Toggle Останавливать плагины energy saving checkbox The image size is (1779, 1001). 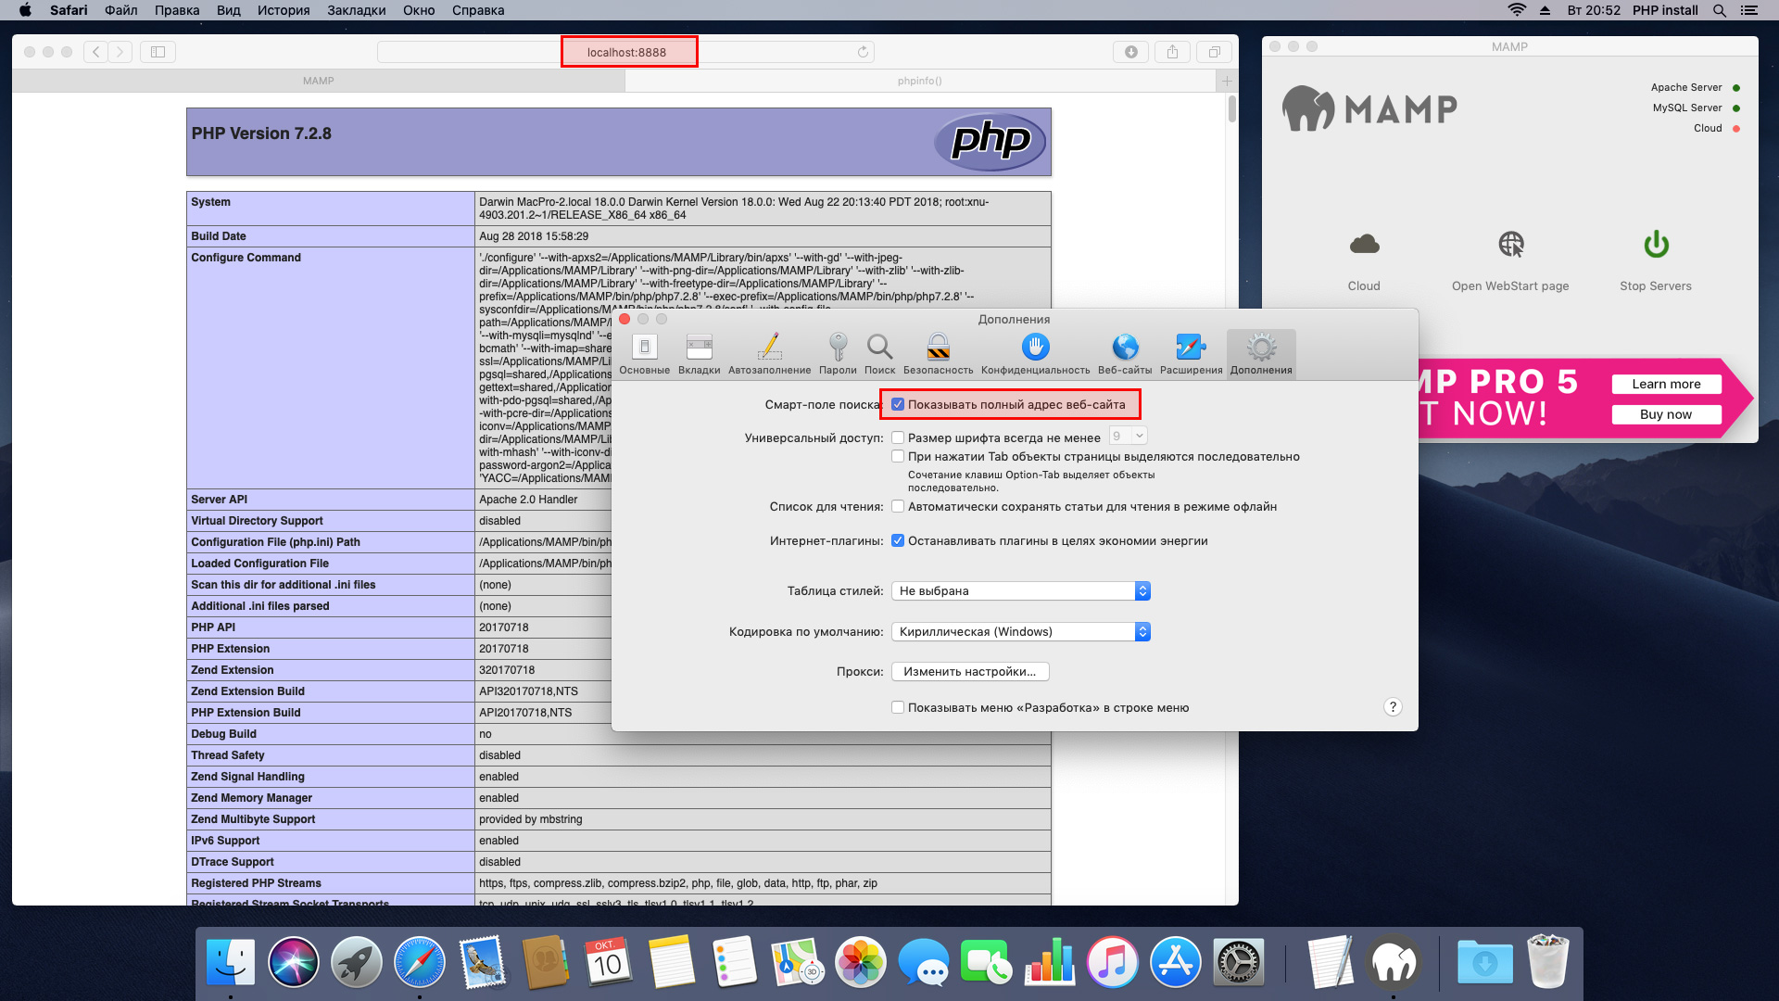tap(898, 540)
